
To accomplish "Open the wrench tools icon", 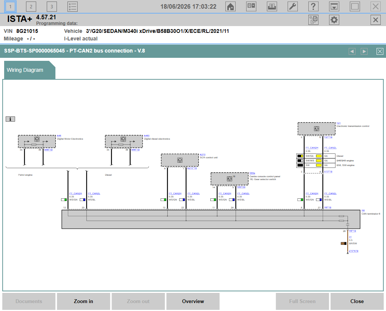I will pos(293,6).
